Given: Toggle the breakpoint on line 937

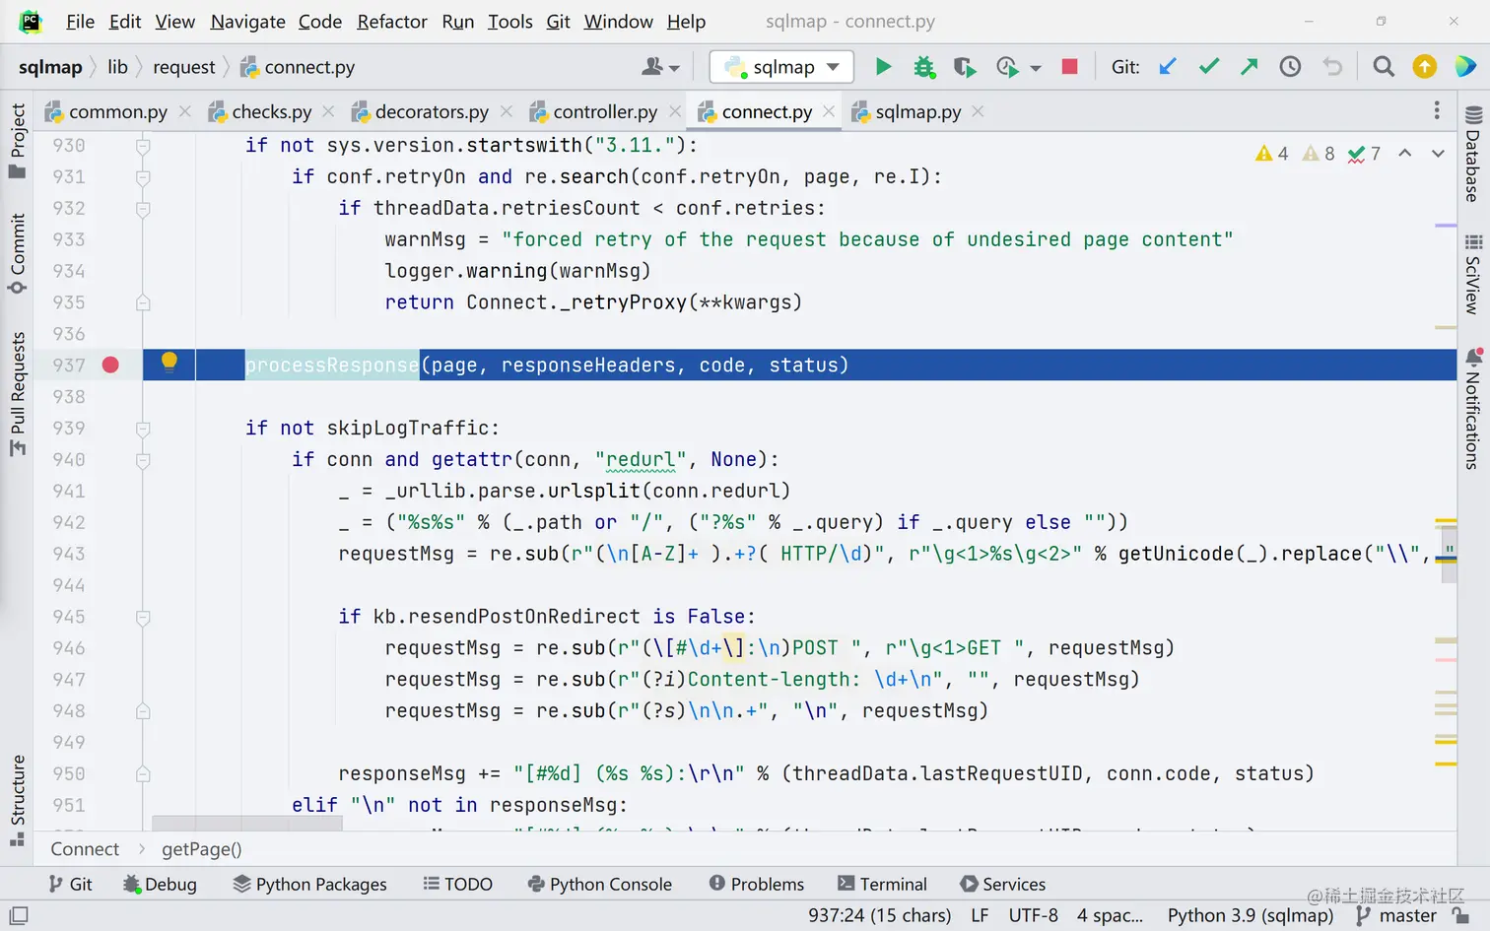Looking at the screenshot, I should point(110,366).
